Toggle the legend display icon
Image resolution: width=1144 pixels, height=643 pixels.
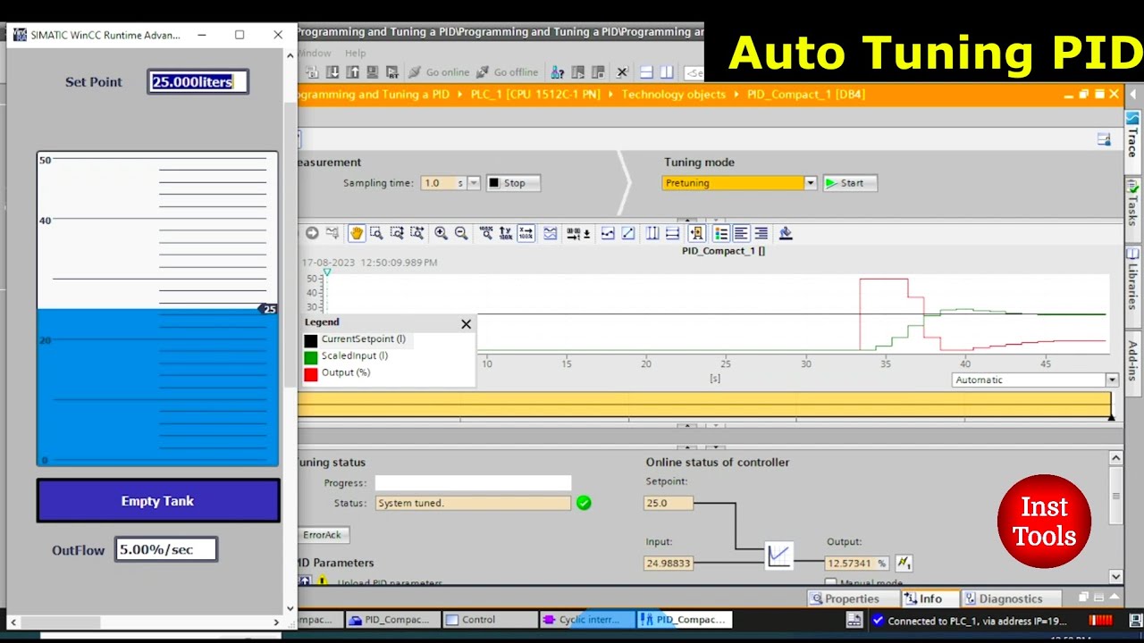click(721, 233)
